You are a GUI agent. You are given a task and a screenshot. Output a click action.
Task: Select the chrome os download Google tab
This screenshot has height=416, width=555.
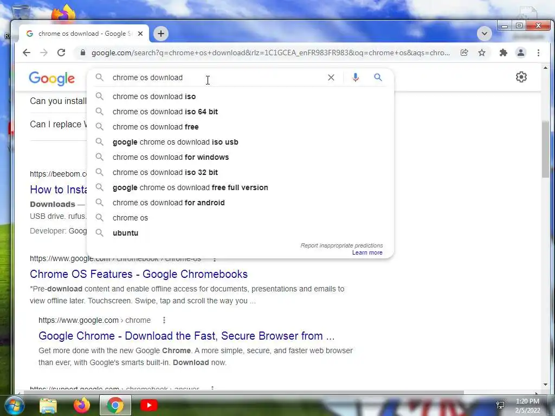pos(84,34)
